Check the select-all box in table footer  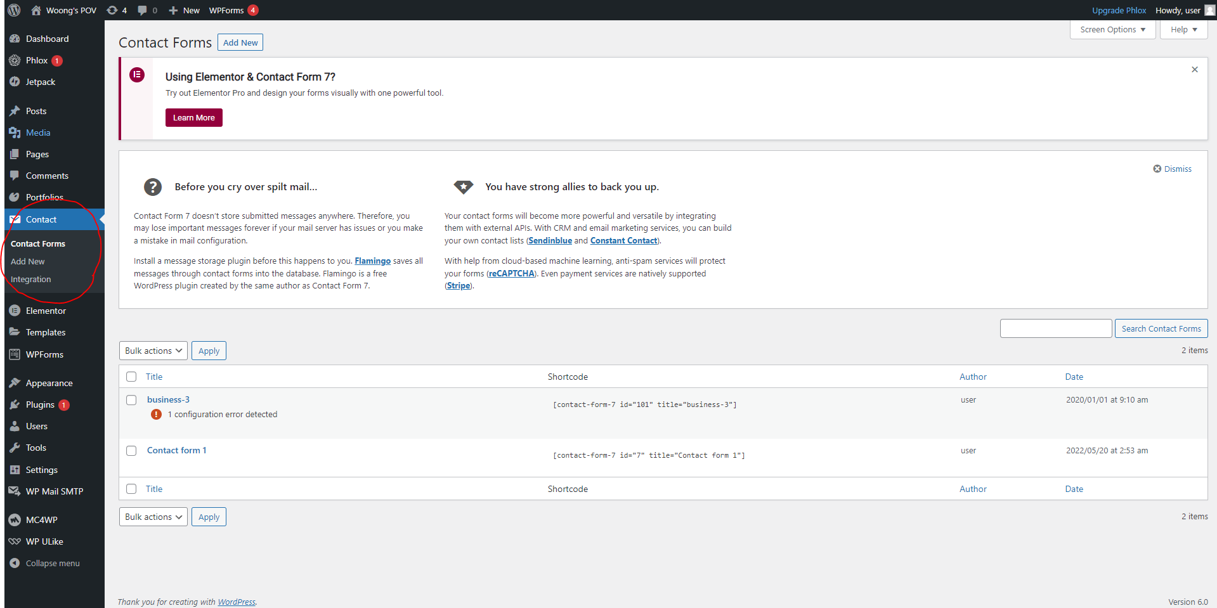click(x=131, y=489)
